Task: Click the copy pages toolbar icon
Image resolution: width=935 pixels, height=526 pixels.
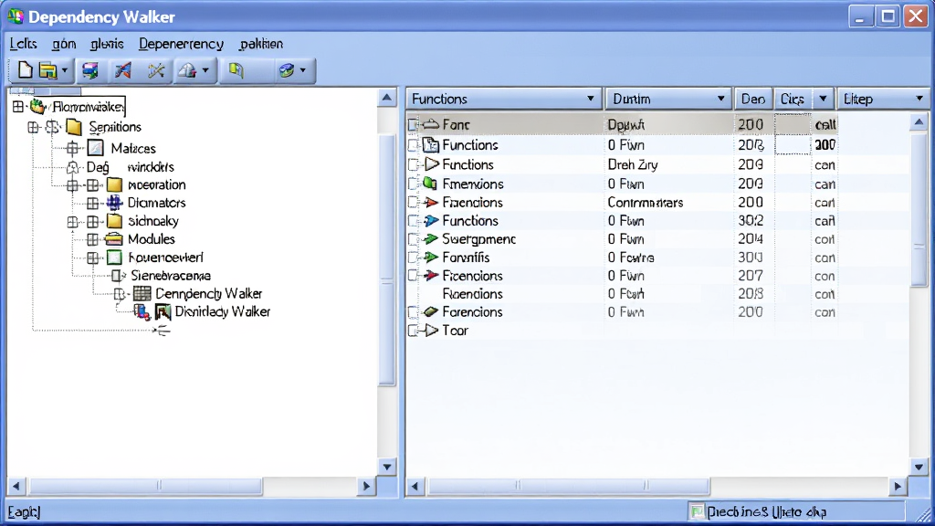Action: coord(236,70)
